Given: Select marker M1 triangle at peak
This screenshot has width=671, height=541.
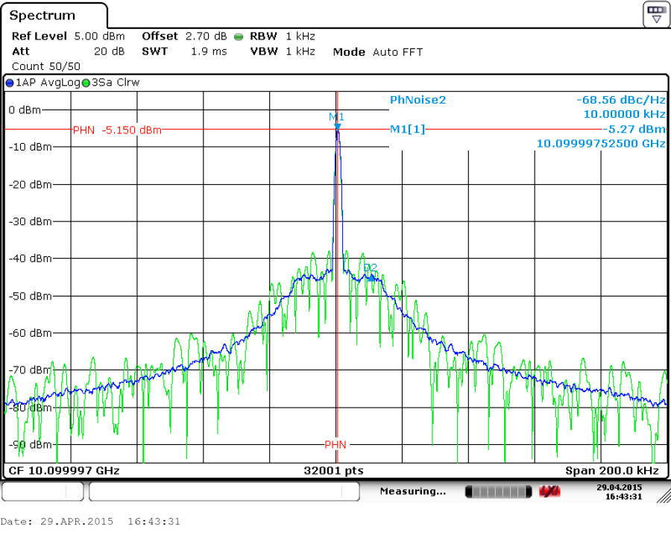Looking at the screenshot, I should click(x=337, y=127).
